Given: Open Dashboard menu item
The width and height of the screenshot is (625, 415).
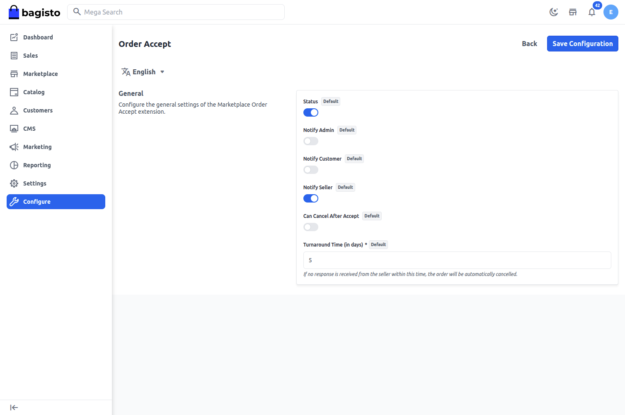Looking at the screenshot, I should (56, 37).
